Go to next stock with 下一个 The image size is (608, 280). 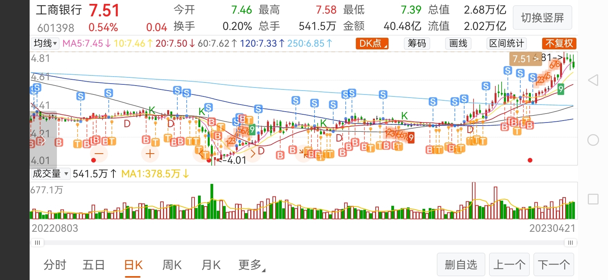tap(554, 265)
